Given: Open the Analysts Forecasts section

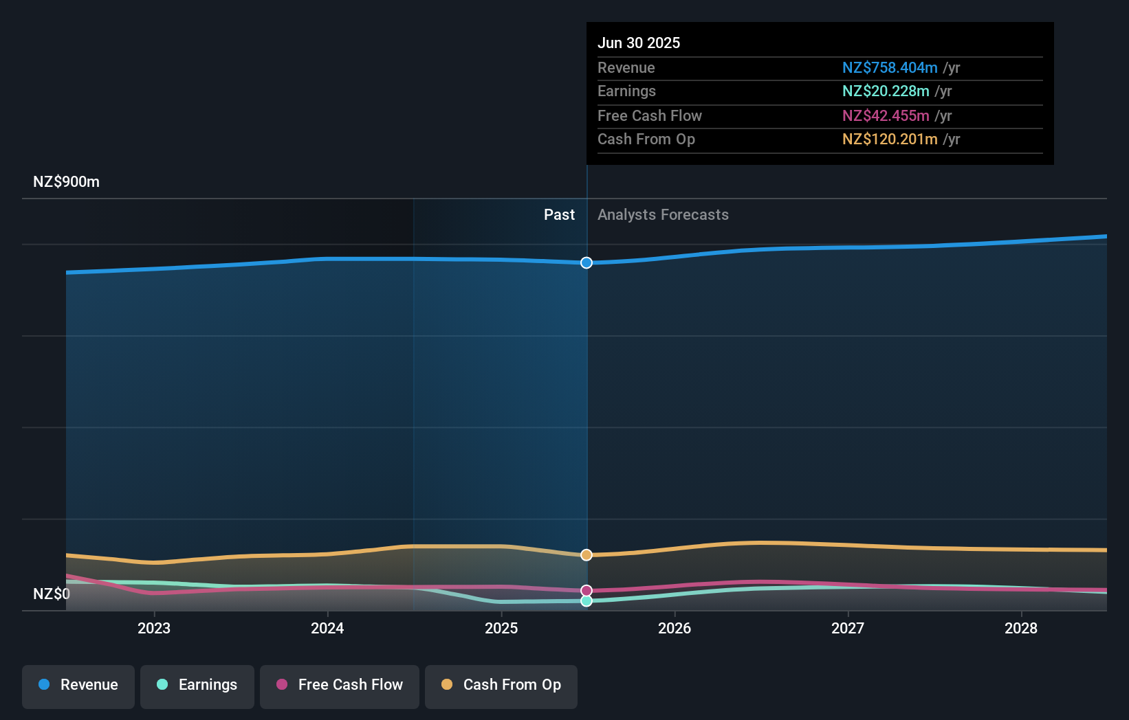Looking at the screenshot, I should click(x=662, y=214).
